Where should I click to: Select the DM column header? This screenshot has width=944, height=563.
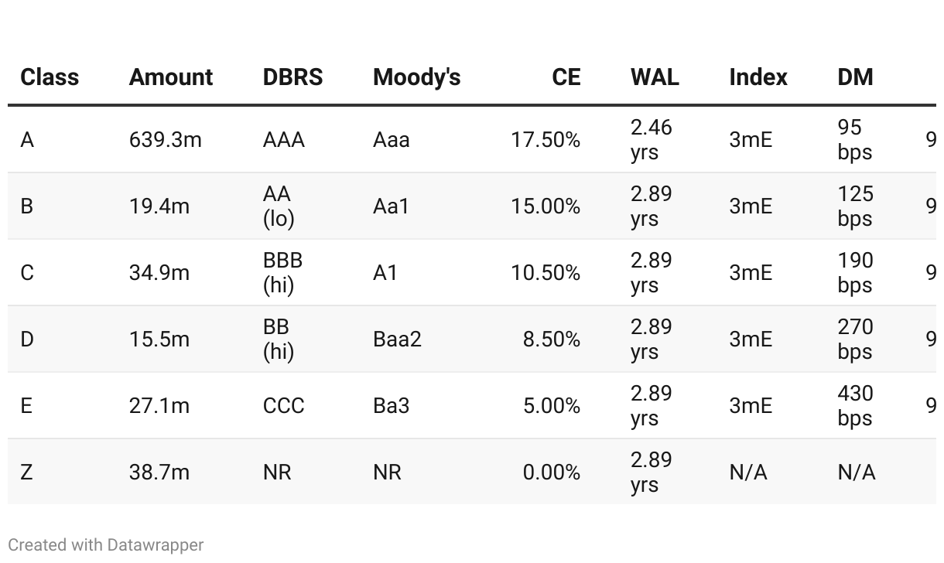pos(855,77)
